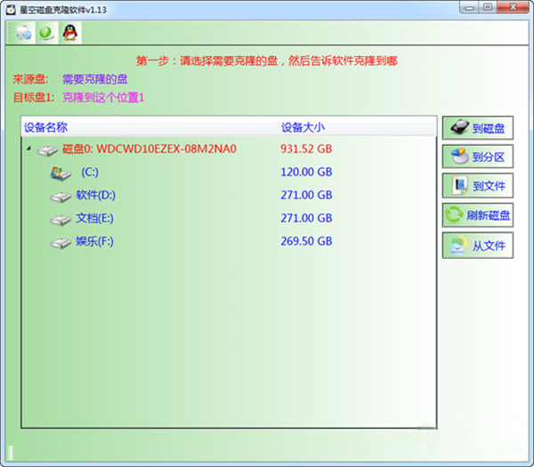The width and height of the screenshot is (534, 467).
Task: Click the Windows logo icon beside (C:)
Action: click(61, 172)
